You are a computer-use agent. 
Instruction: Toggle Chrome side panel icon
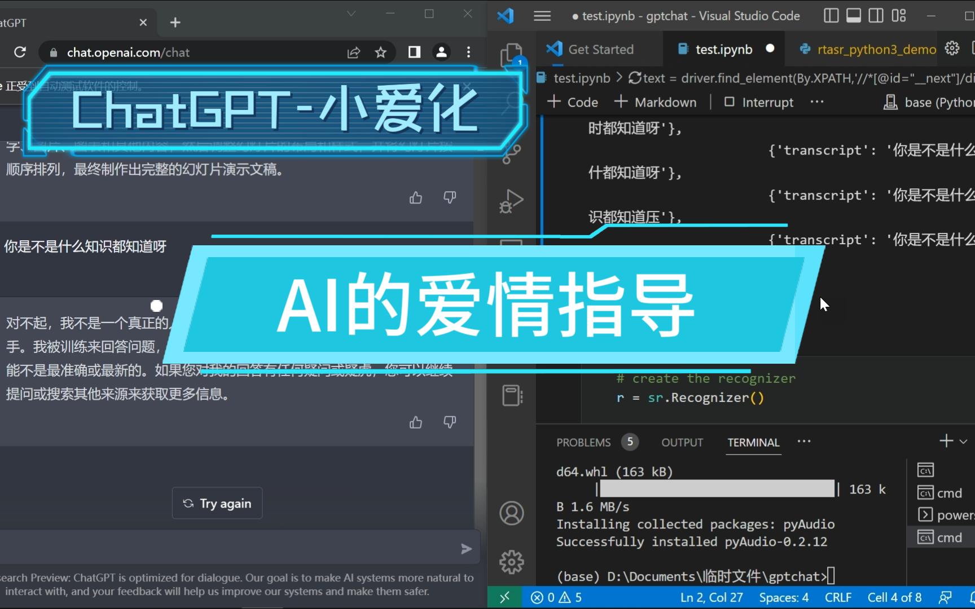point(414,52)
